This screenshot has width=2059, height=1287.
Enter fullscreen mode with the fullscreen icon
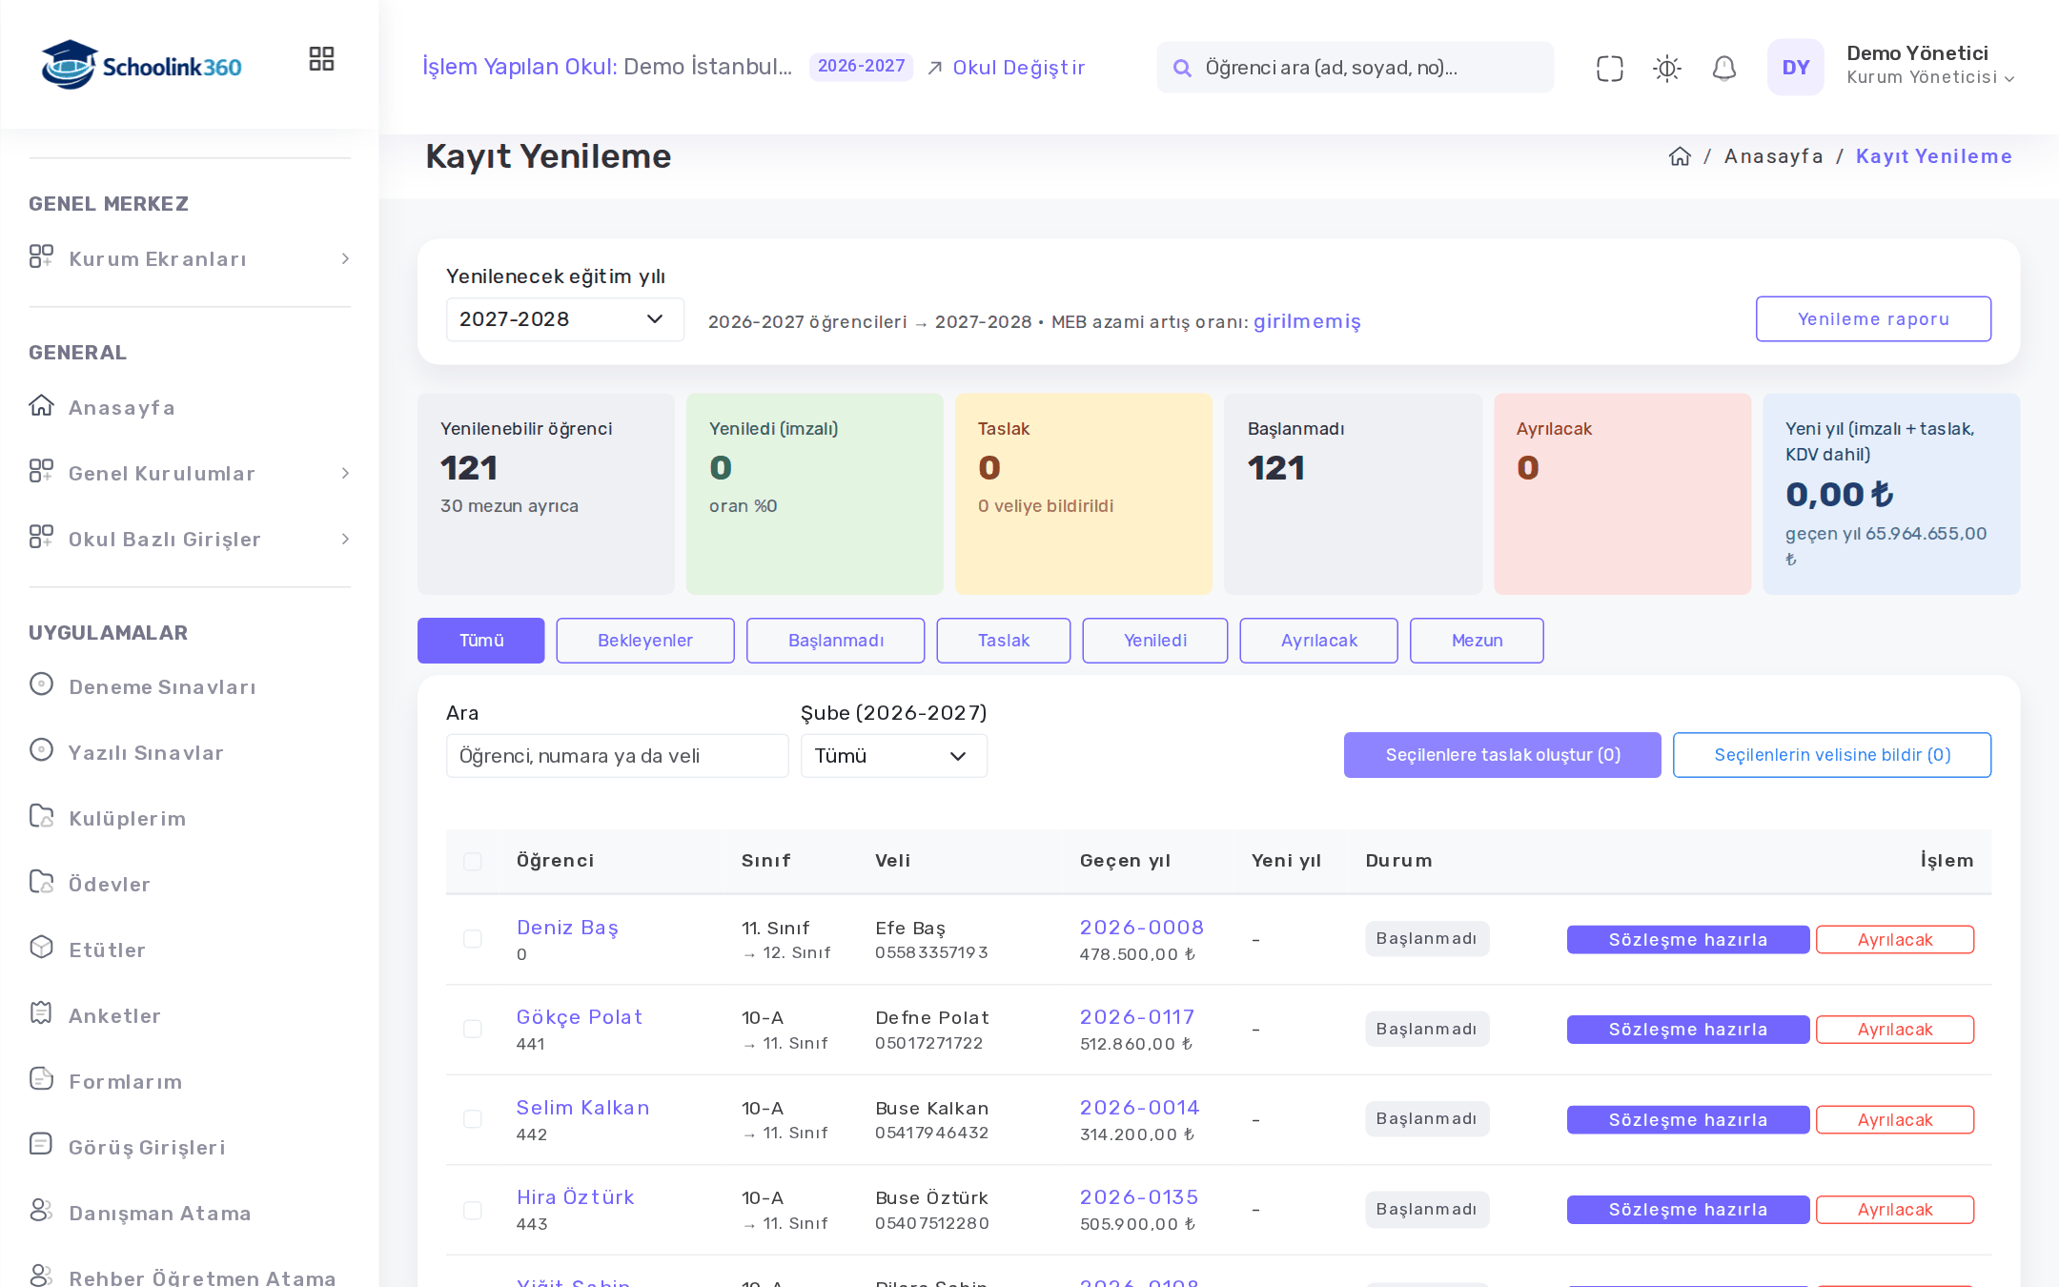click(1609, 68)
